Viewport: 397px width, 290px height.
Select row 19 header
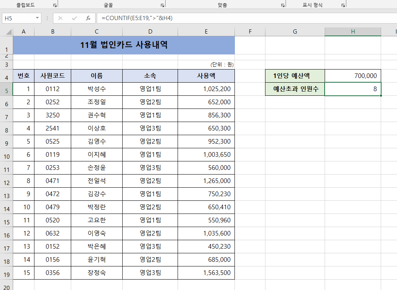pyautogui.click(x=6, y=273)
